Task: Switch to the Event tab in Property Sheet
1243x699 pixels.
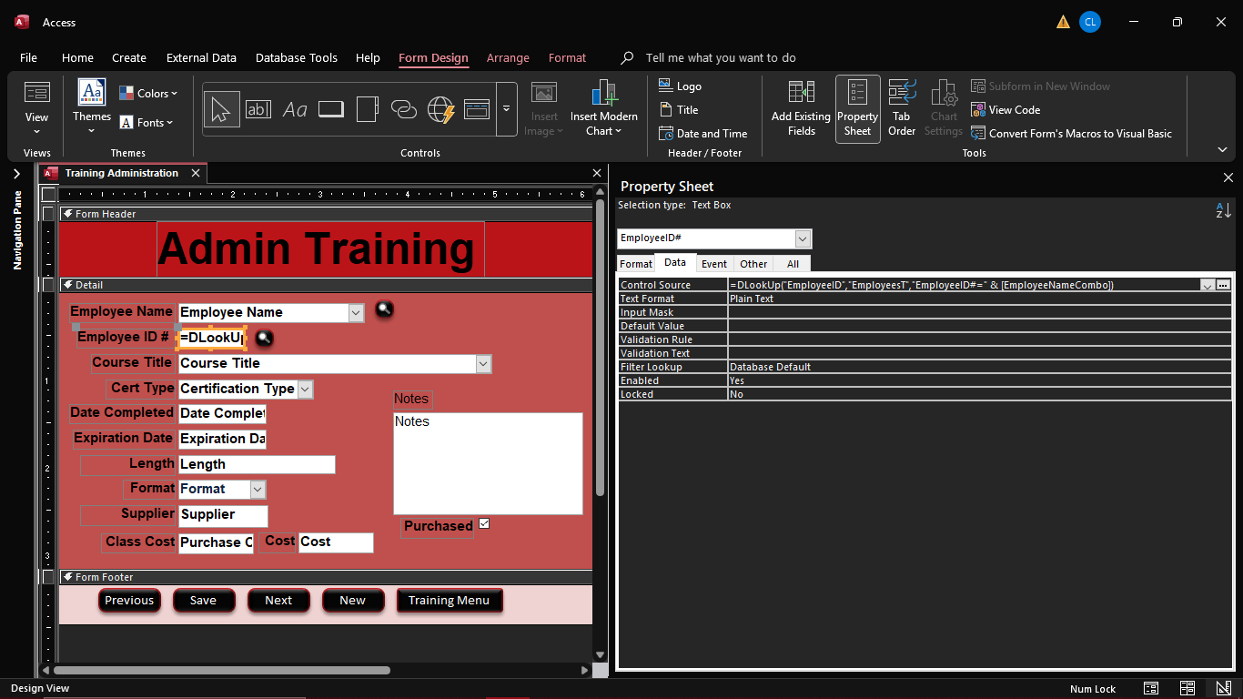Action: [713, 264]
